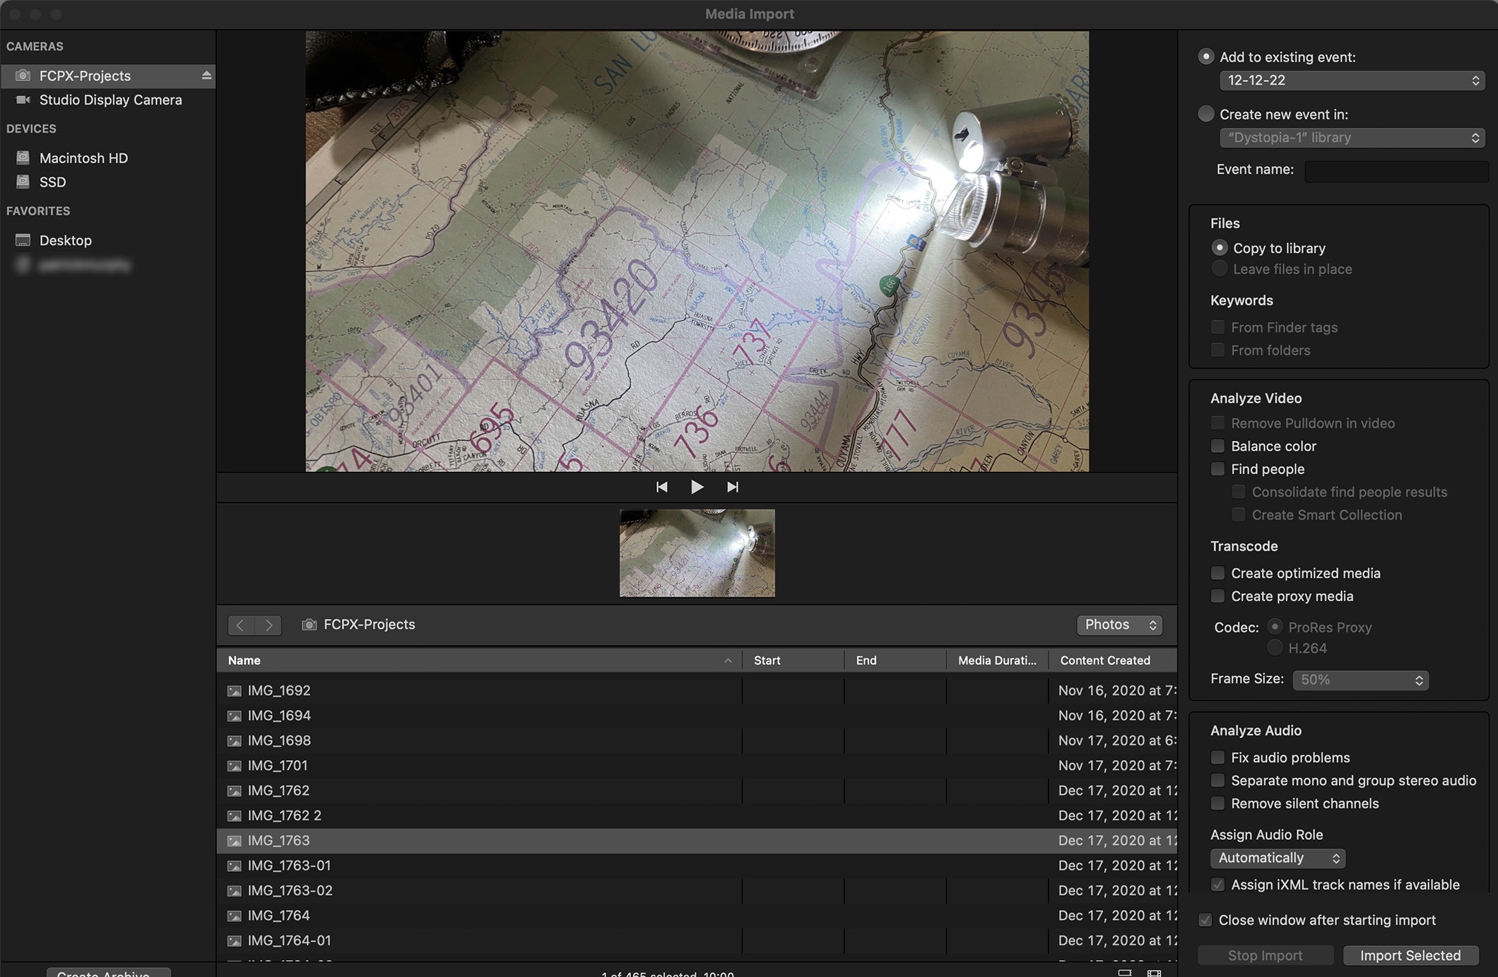Check Create optimized media
Image resolution: width=1498 pixels, height=977 pixels.
1217,574
